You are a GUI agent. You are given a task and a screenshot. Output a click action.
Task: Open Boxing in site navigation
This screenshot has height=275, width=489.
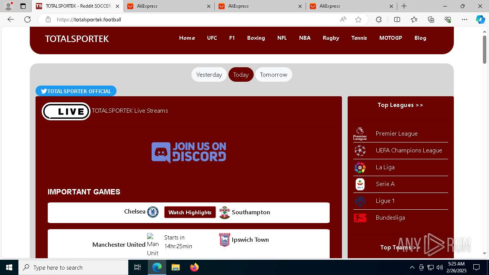tap(256, 38)
